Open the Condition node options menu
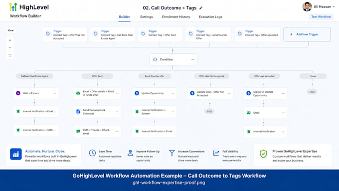Image resolution: width=339 pixels, height=191 pixels. [192, 59]
